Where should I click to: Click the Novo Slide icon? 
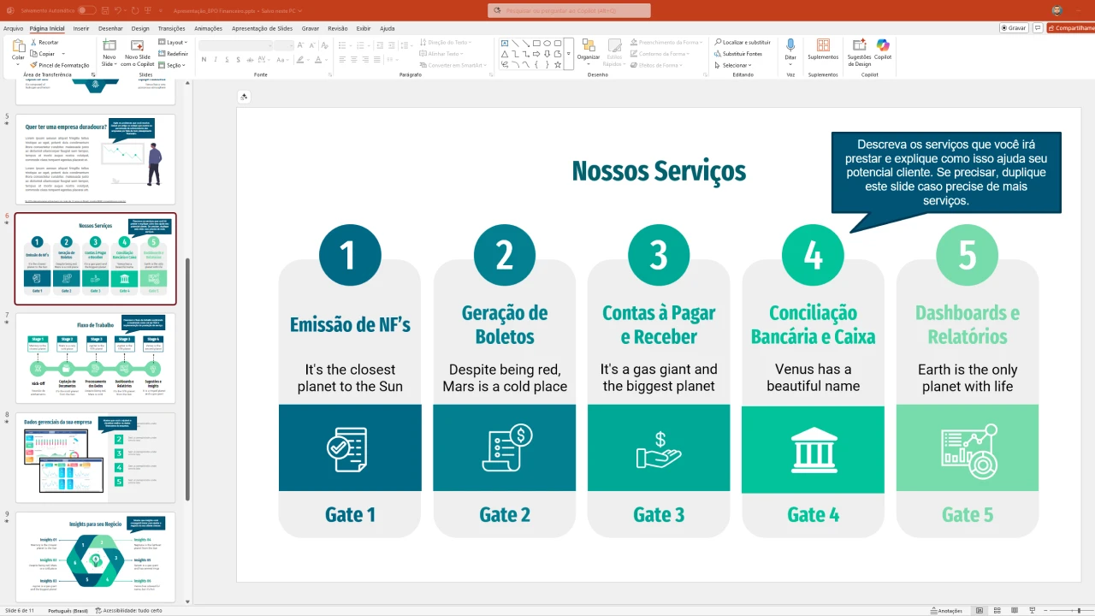[109, 47]
